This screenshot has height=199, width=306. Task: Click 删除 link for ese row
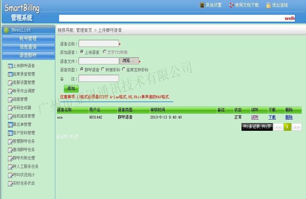click(x=289, y=117)
